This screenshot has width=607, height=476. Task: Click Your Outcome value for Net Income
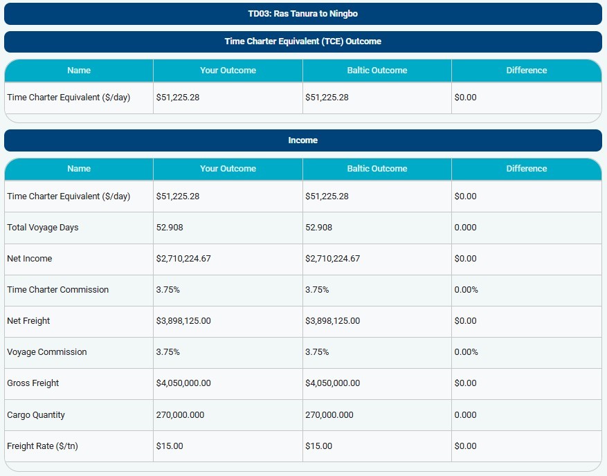point(183,259)
